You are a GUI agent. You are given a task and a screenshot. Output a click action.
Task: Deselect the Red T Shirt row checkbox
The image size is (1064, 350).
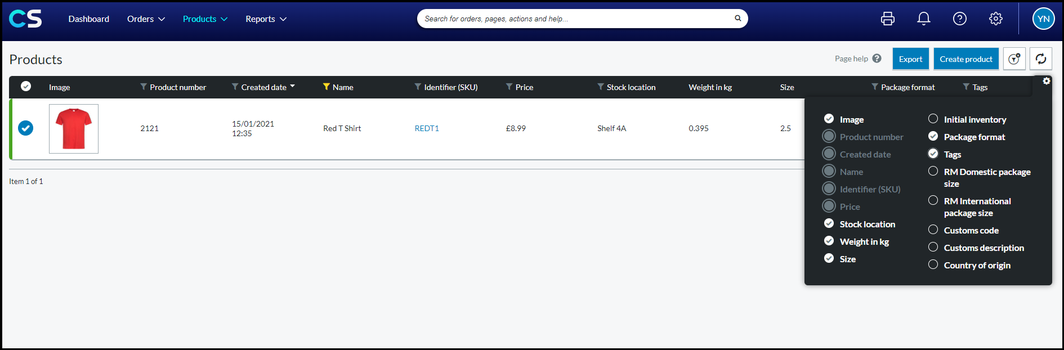click(x=25, y=128)
